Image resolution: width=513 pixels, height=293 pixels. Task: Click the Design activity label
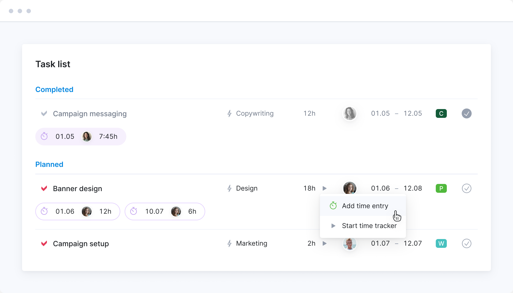[247, 188]
